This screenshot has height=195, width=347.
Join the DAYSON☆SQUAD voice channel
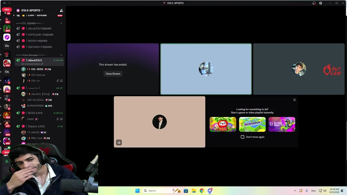coord(40,47)
